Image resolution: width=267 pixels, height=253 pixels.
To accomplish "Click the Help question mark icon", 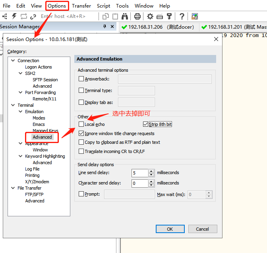I will coord(182,16).
